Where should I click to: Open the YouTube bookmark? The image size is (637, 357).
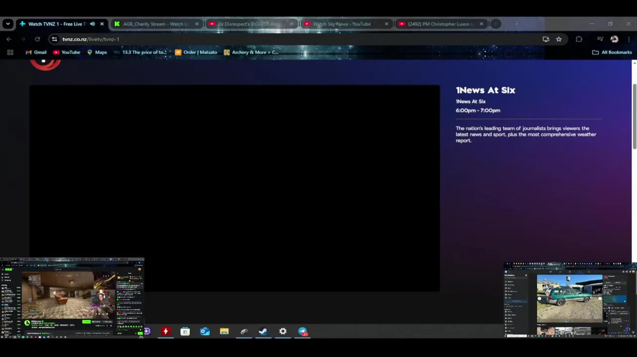pyautogui.click(x=67, y=52)
